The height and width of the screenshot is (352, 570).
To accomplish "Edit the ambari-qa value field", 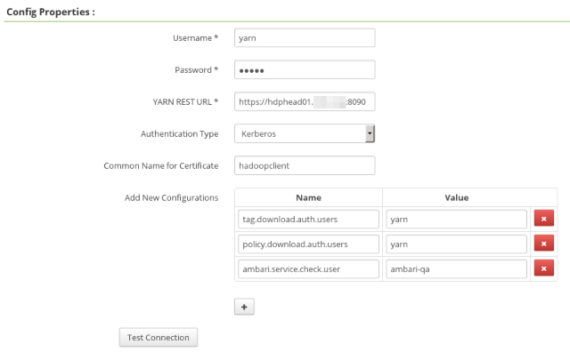I will pos(457,269).
